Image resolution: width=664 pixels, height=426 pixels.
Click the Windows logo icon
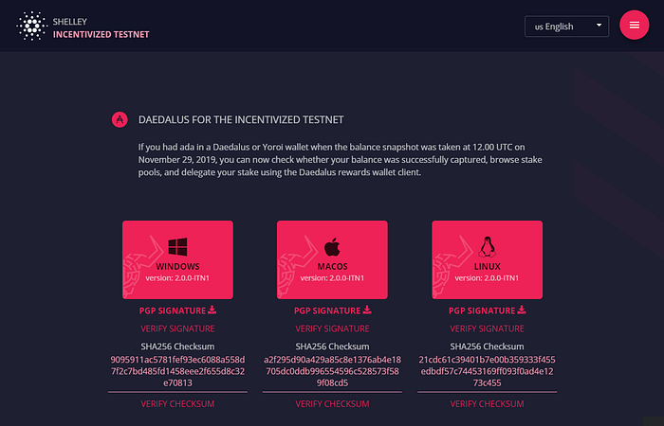point(177,247)
